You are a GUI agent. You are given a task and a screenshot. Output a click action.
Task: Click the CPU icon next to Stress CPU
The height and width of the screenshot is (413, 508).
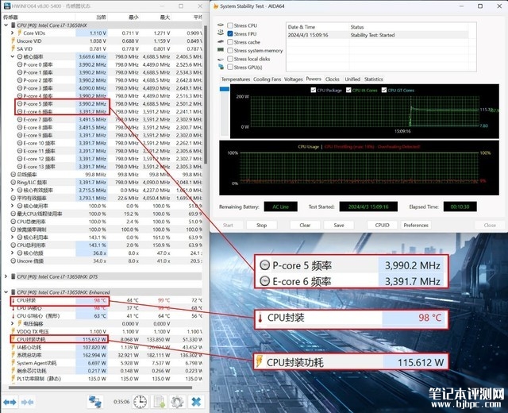coord(221,25)
